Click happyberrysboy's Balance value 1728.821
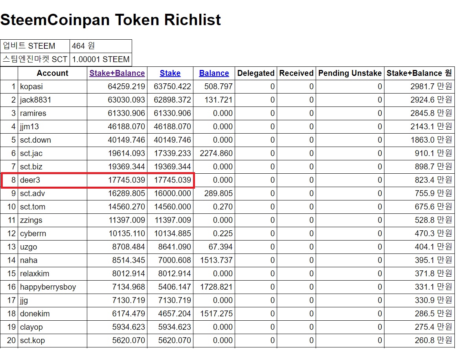The width and height of the screenshot is (456, 349). (216, 287)
